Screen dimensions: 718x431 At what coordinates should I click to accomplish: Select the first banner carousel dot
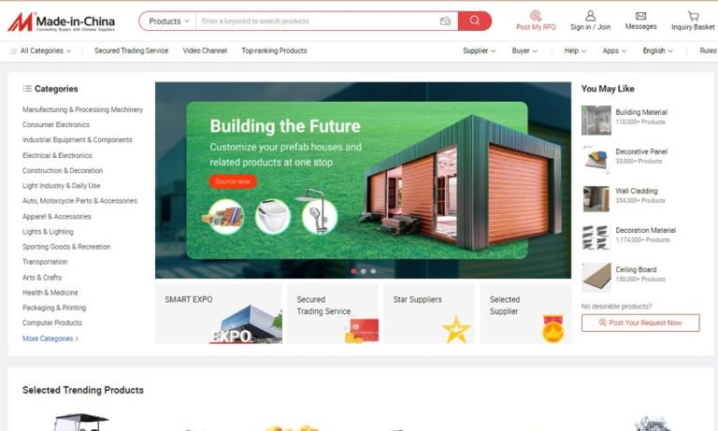353,271
